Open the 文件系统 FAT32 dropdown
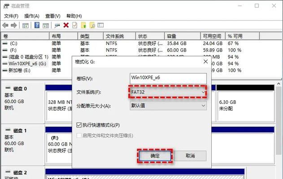283x179 pixels. pos(168,92)
